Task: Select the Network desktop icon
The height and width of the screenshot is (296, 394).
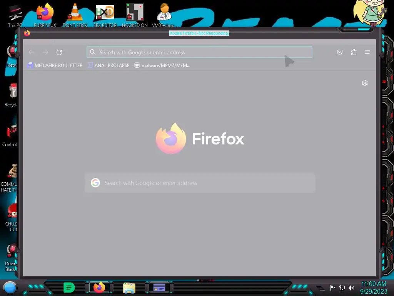Action: pos(12,56)
